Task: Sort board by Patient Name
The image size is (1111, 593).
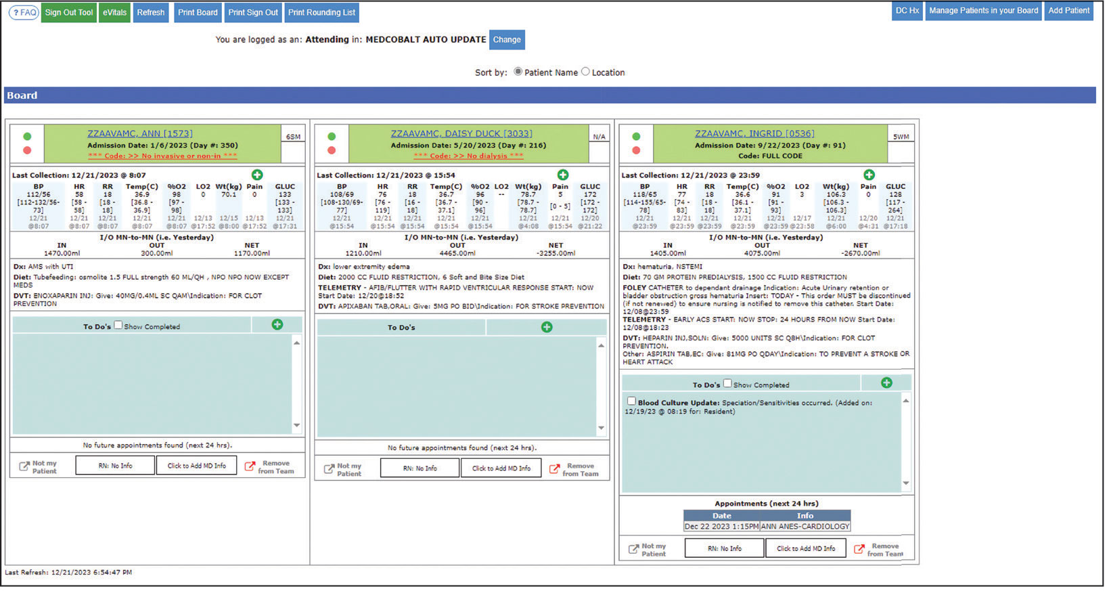Action: pyautogui.click(x=518, y=72)
